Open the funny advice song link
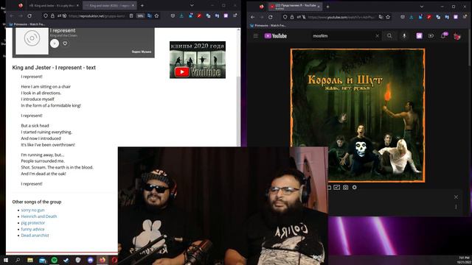This screenshot has width=472, height=265. [x=32, y=229]
